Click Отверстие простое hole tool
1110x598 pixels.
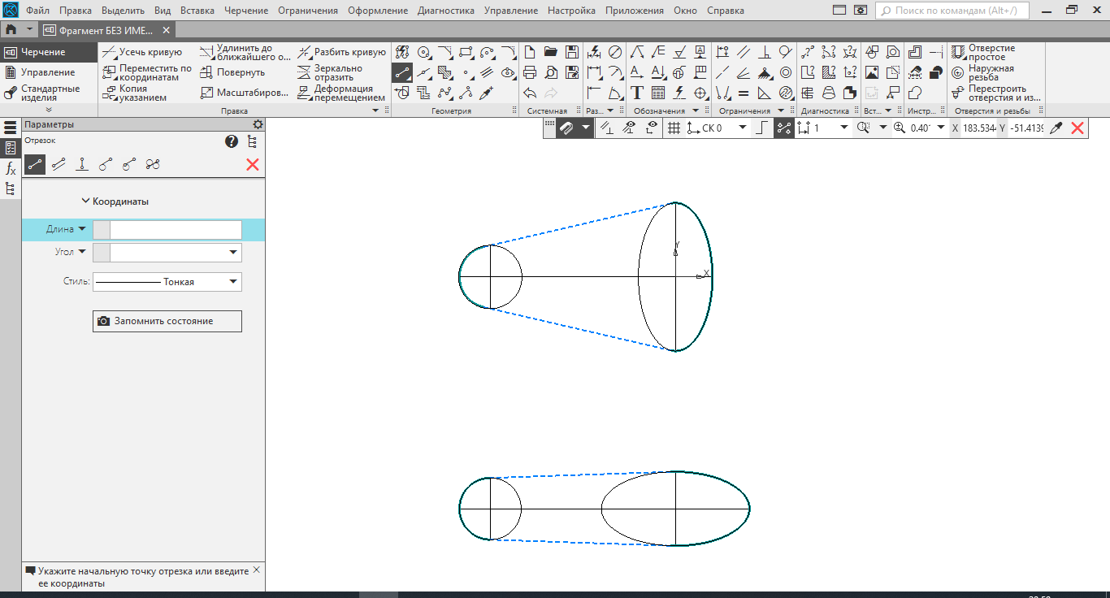pyautogui.click(x=984, y=52)
